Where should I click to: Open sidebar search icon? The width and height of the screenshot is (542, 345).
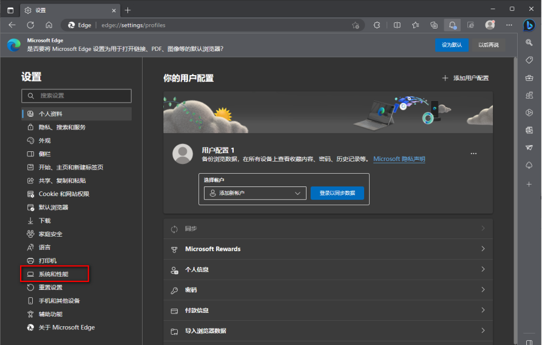click(529, 42)
